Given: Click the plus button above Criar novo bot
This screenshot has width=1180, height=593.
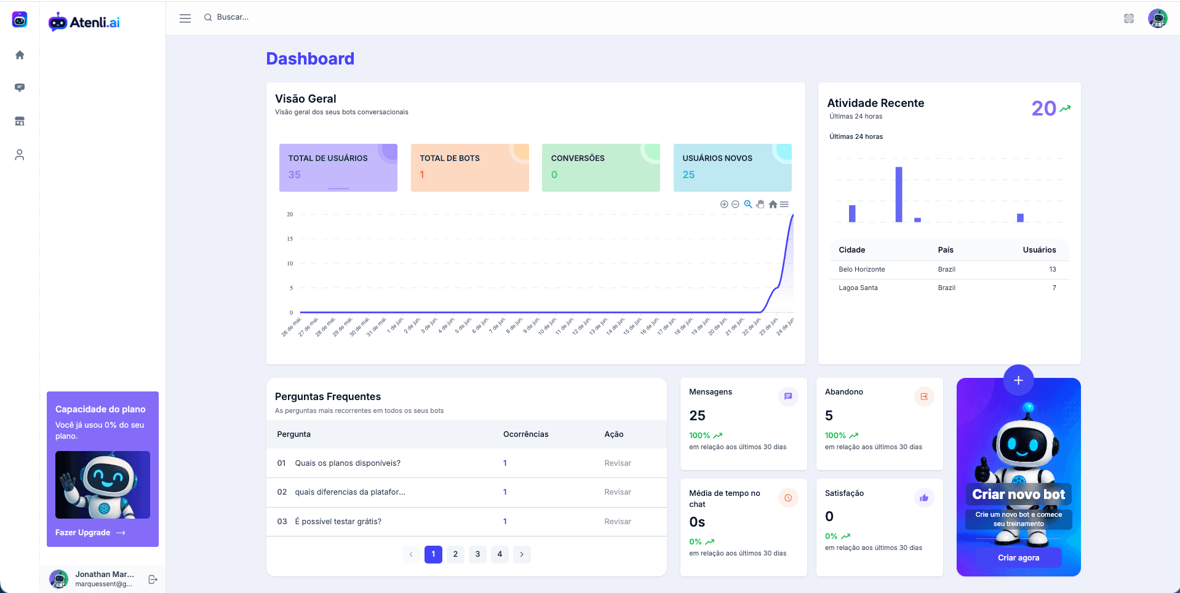Looking at the screenshot, I should point(1018,380).
